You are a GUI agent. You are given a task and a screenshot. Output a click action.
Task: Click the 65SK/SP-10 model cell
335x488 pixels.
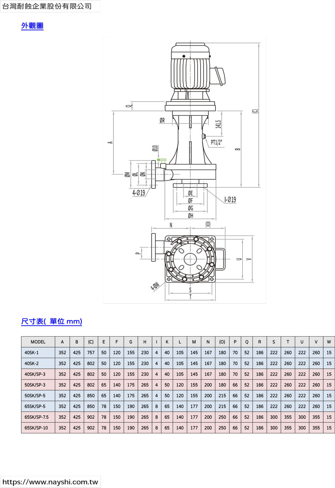point(36,428)
